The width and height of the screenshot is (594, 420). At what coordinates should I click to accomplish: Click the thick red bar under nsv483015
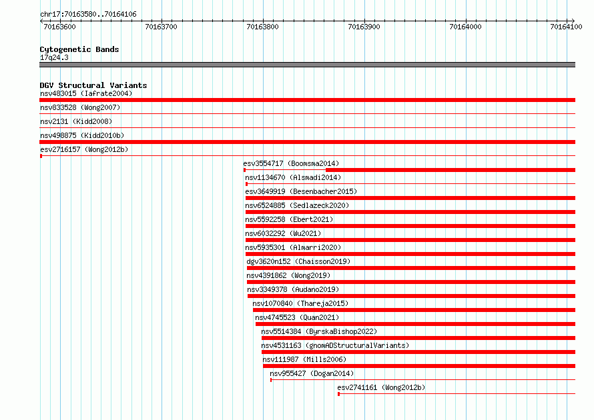click(307, 100)
